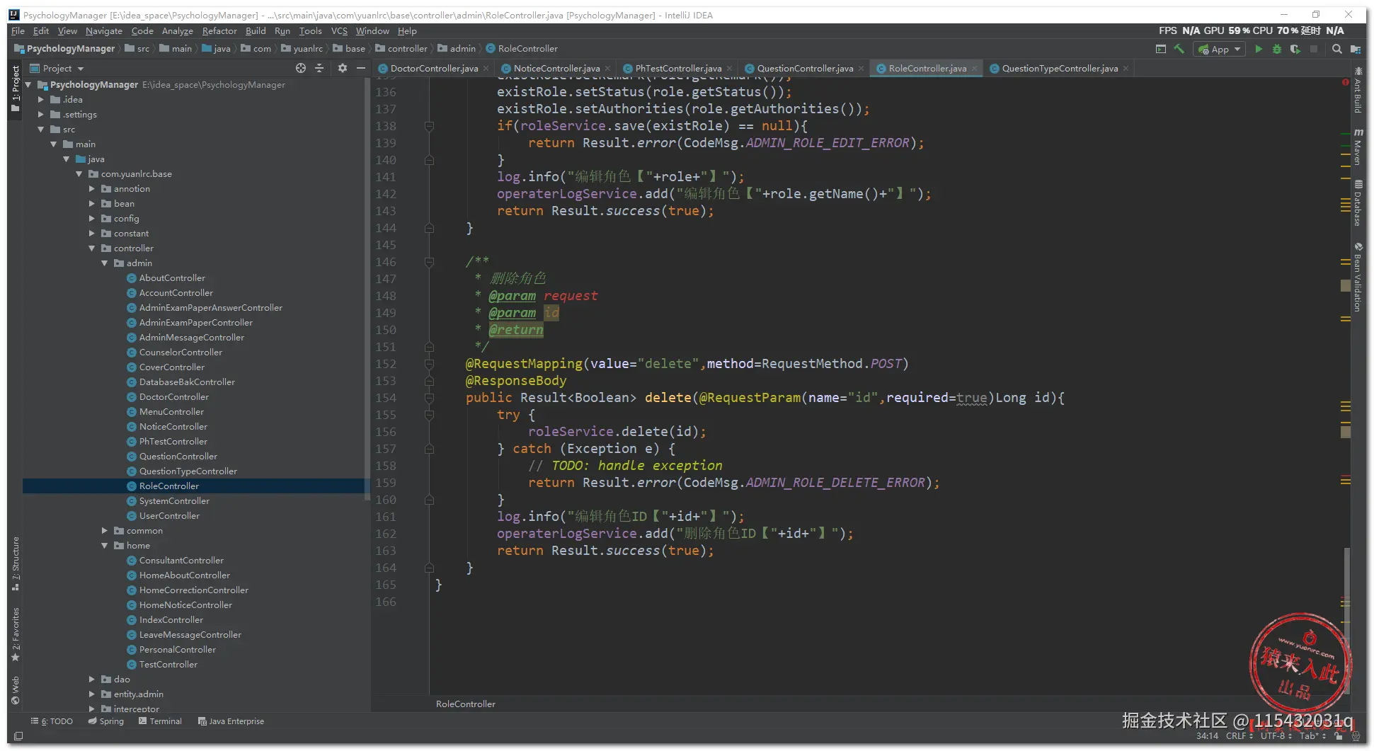The height and width of the screenshot is (751, 1374).
Task: Collapse the home folder
Action: click(105, 546)
